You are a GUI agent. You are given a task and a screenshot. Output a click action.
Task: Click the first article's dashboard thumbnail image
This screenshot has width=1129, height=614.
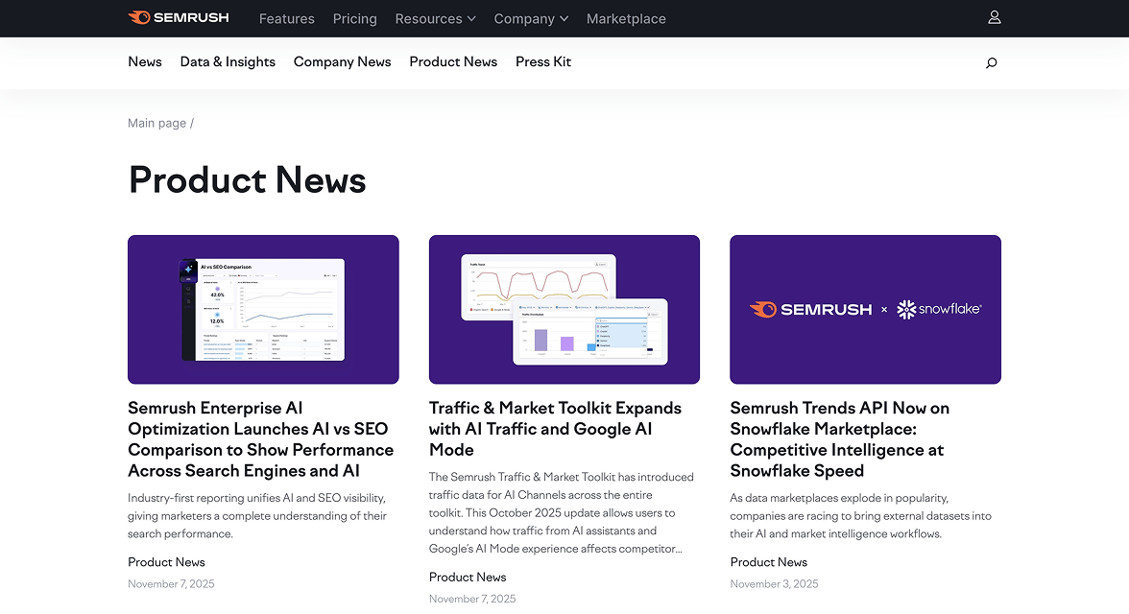coord(263,309)
